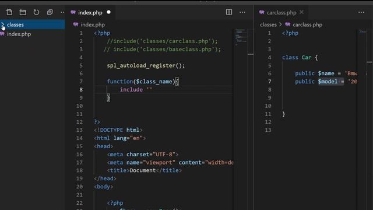Click the unsaved dot on index.php tab
Screen dimensions: 373x210
(109, 12)
